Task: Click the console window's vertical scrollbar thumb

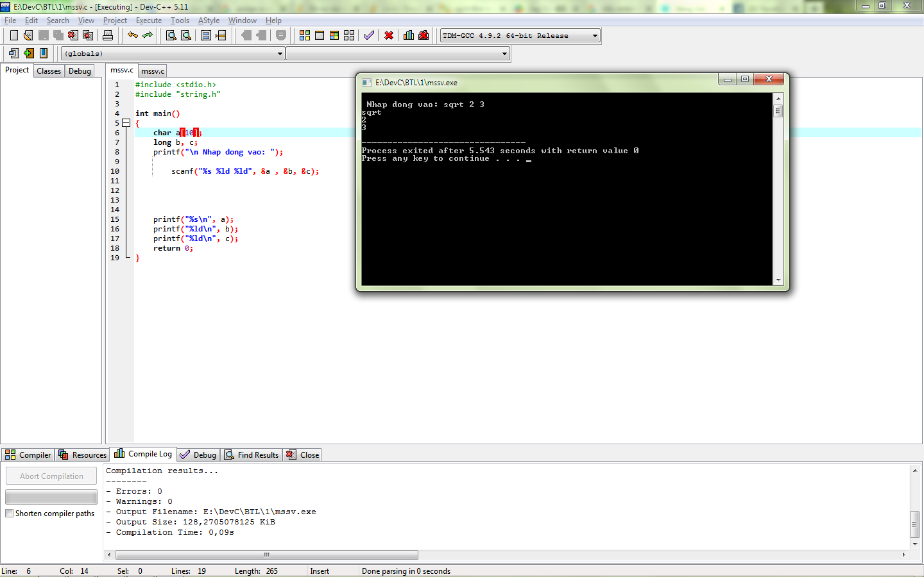Action: (778, 111)
